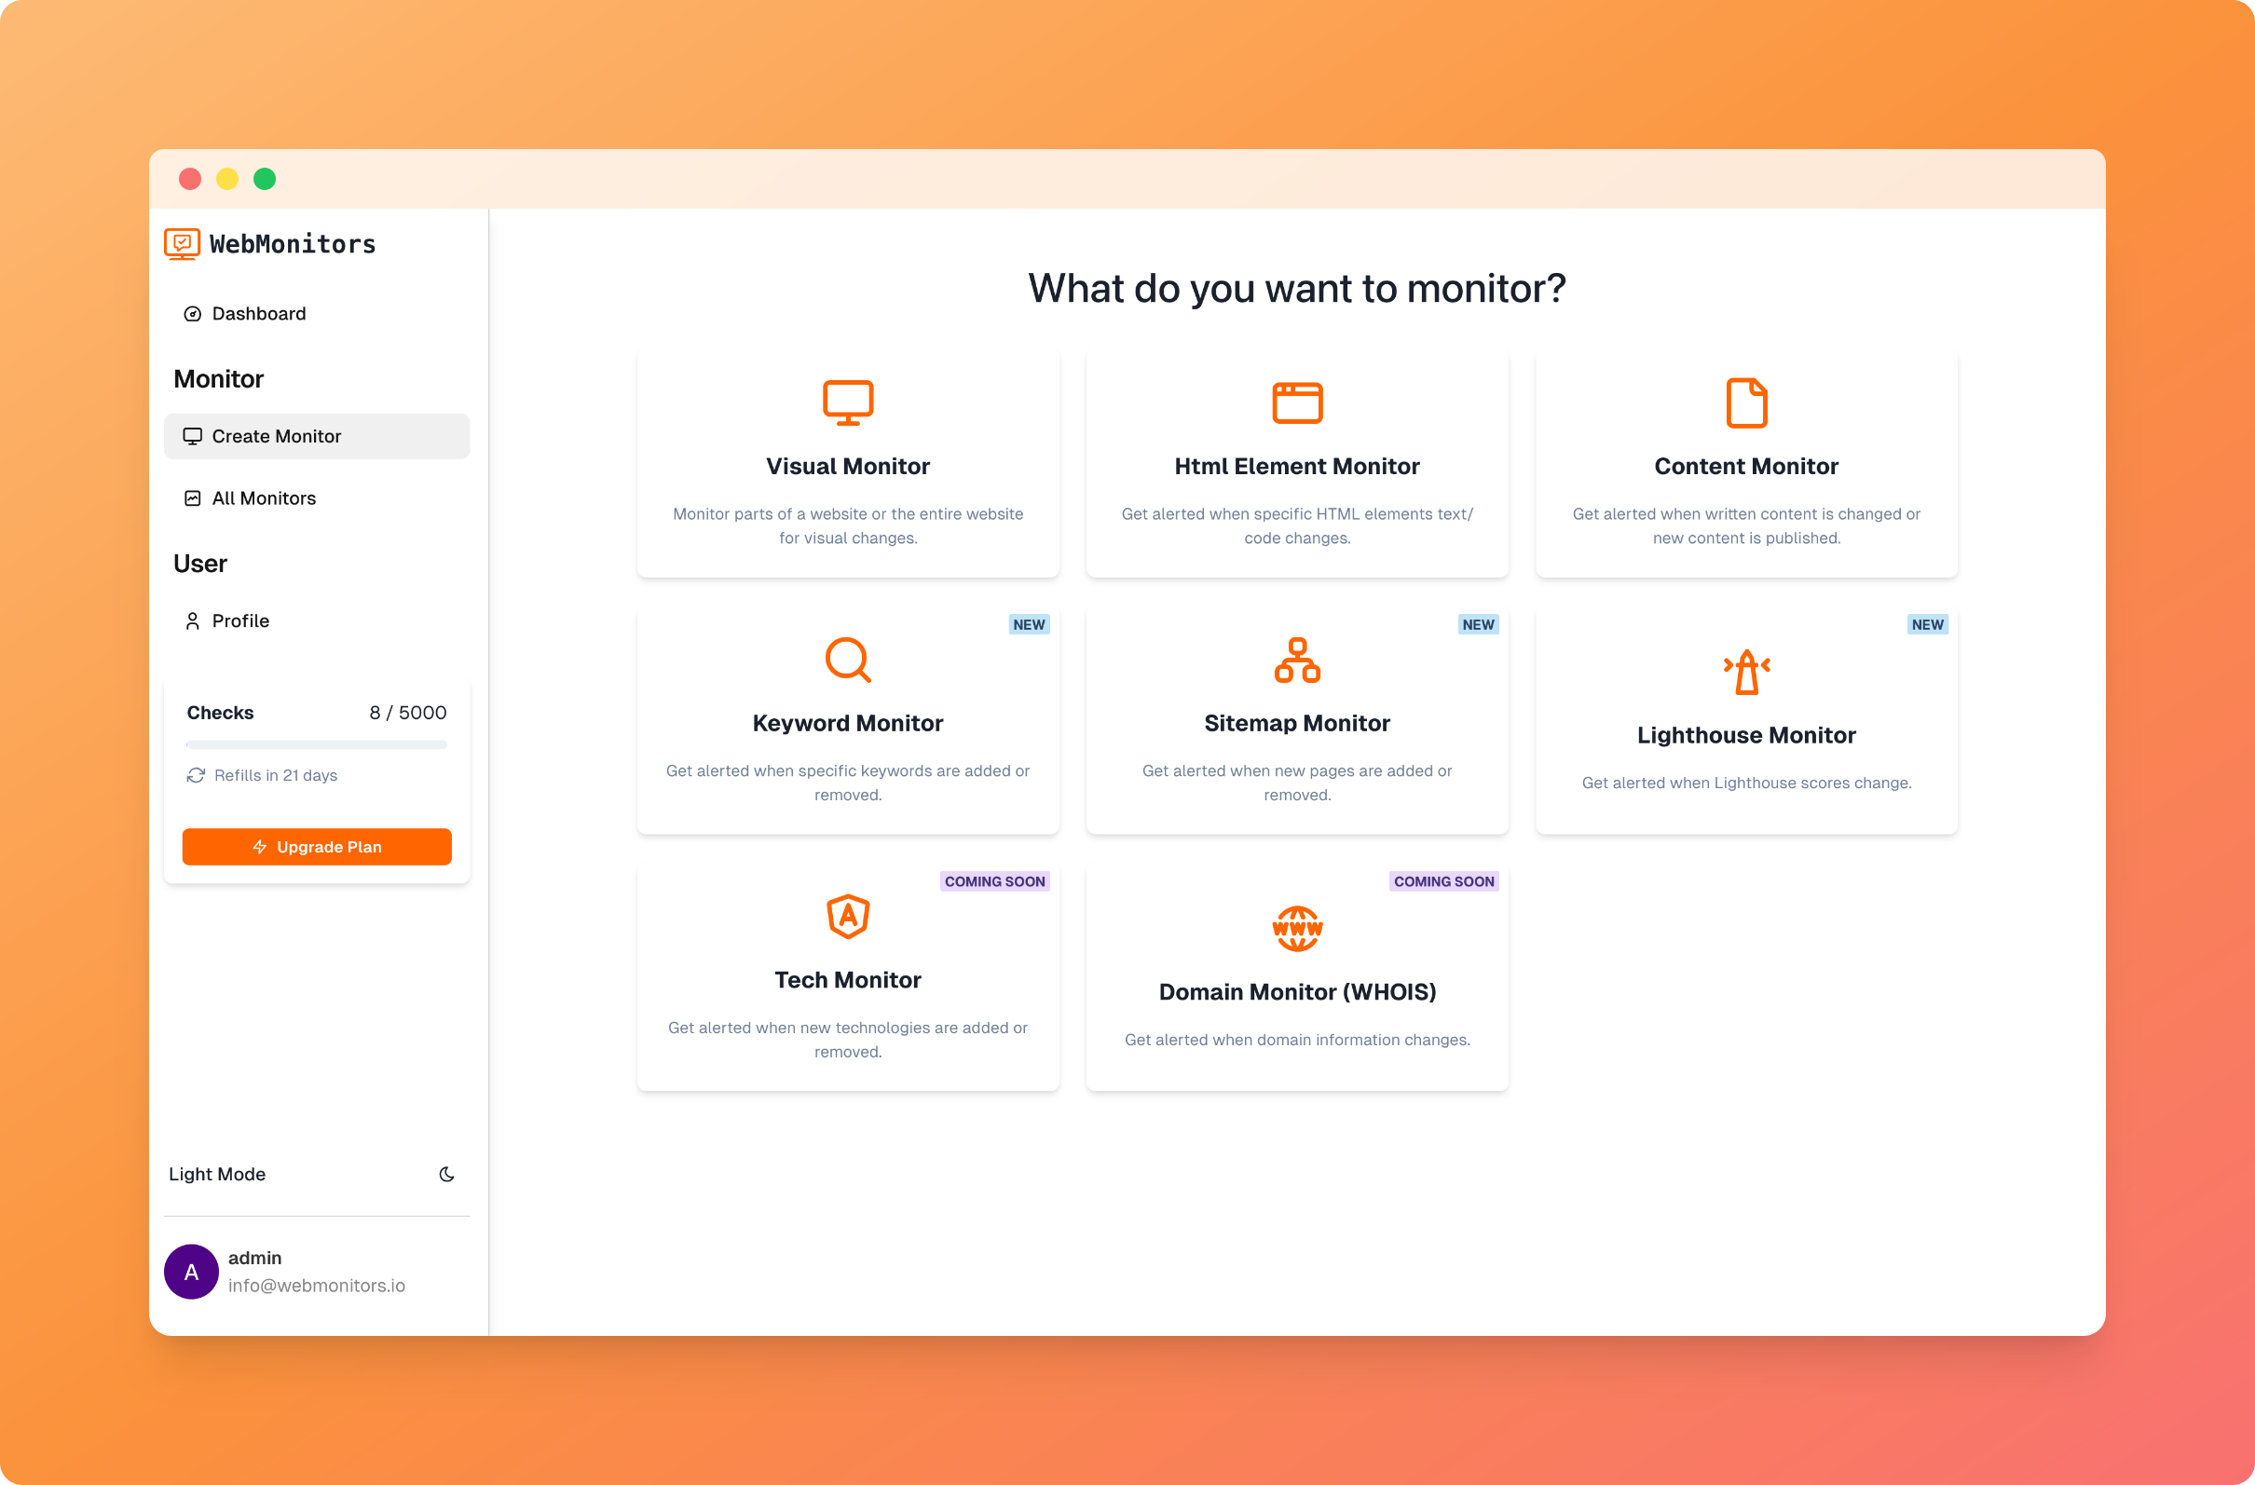
Task: Click the Light Mode label
Action: [x=217, y=1175]
